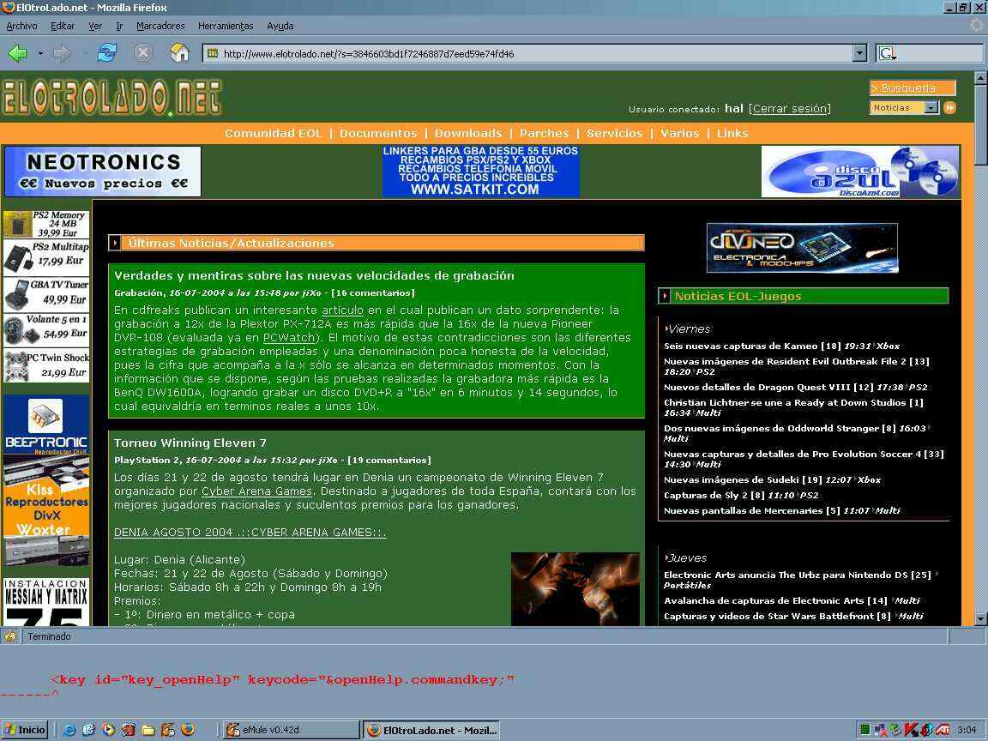This screenshot has width=988, height=741.
Task: Click the PS2 Memory 24 MB product ad
Action: pos(46,224)
